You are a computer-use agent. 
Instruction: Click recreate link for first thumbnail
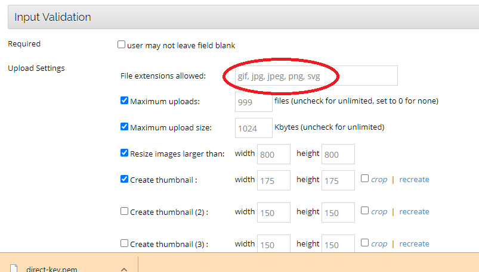tap(414, 179)
